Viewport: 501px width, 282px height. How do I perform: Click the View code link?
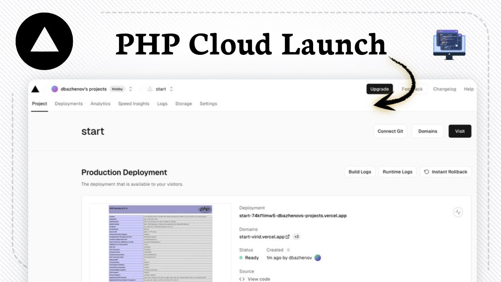(255, 279)
